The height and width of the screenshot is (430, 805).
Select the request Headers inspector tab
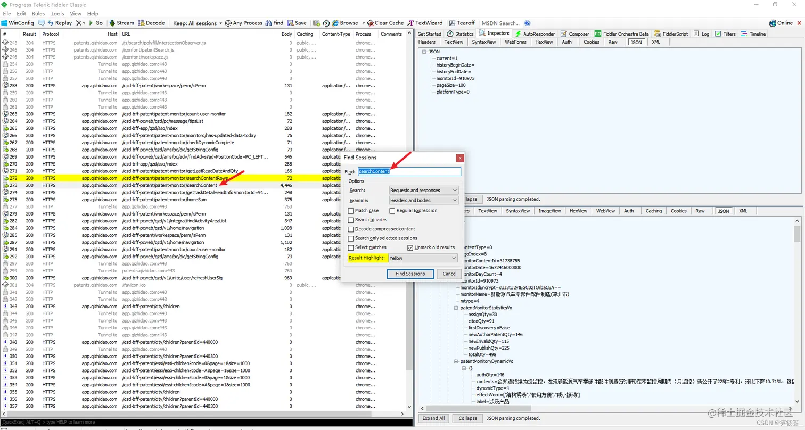pos(426,42)
